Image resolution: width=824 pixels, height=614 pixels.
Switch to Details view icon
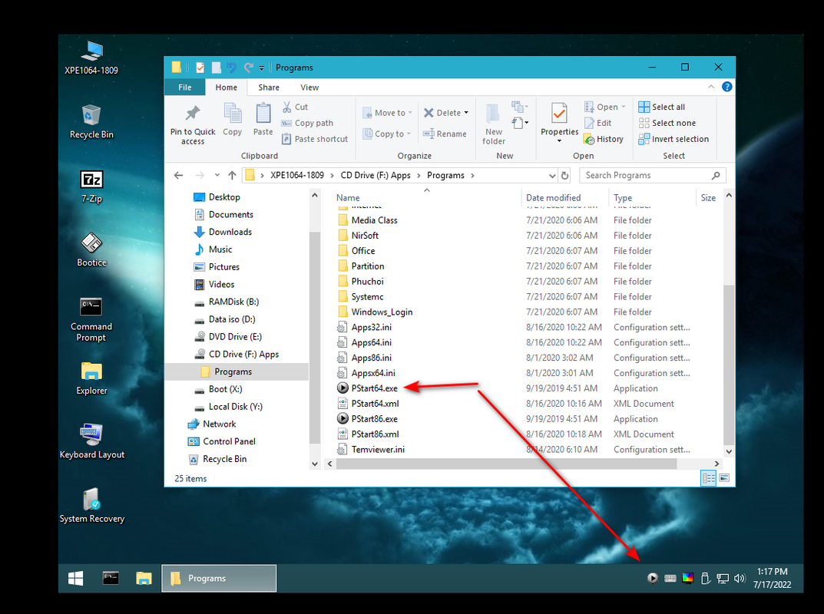point(708,478)
